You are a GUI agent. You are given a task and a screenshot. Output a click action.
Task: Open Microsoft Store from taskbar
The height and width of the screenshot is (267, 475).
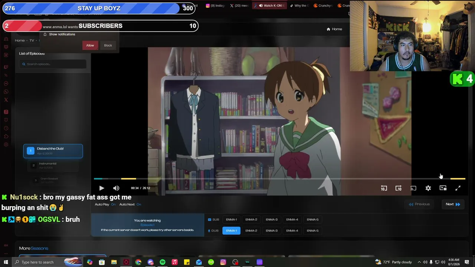(x=102, y=262)
